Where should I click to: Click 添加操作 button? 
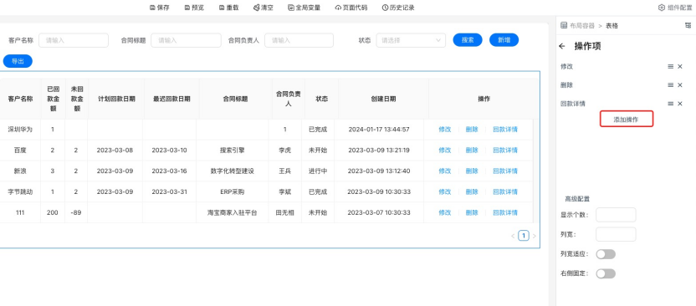pyautogui.click(x=627, y=120)
